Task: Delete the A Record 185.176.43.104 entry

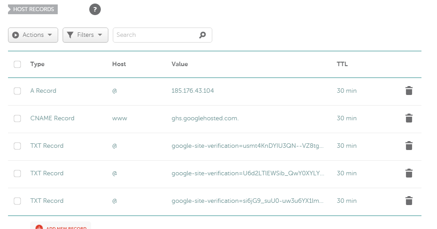Action: [x=409, y=91]
